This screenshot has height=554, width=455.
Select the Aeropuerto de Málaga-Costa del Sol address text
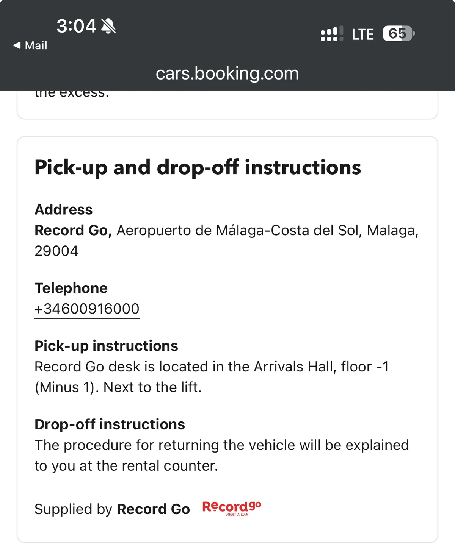tap(267, 230)
